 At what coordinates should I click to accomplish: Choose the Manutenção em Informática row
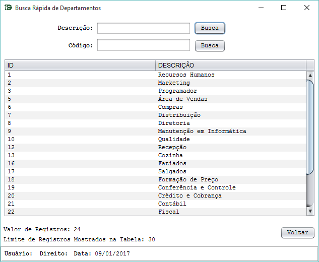click(x=156, y=131)
